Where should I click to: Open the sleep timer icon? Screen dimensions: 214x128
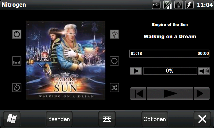click(17, 88)
